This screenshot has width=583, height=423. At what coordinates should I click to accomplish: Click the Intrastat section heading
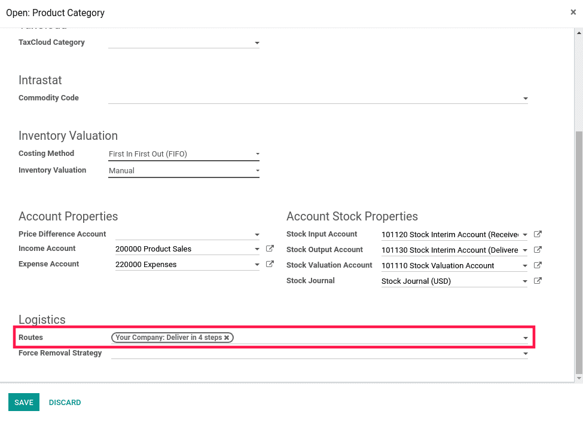(40, 80)
